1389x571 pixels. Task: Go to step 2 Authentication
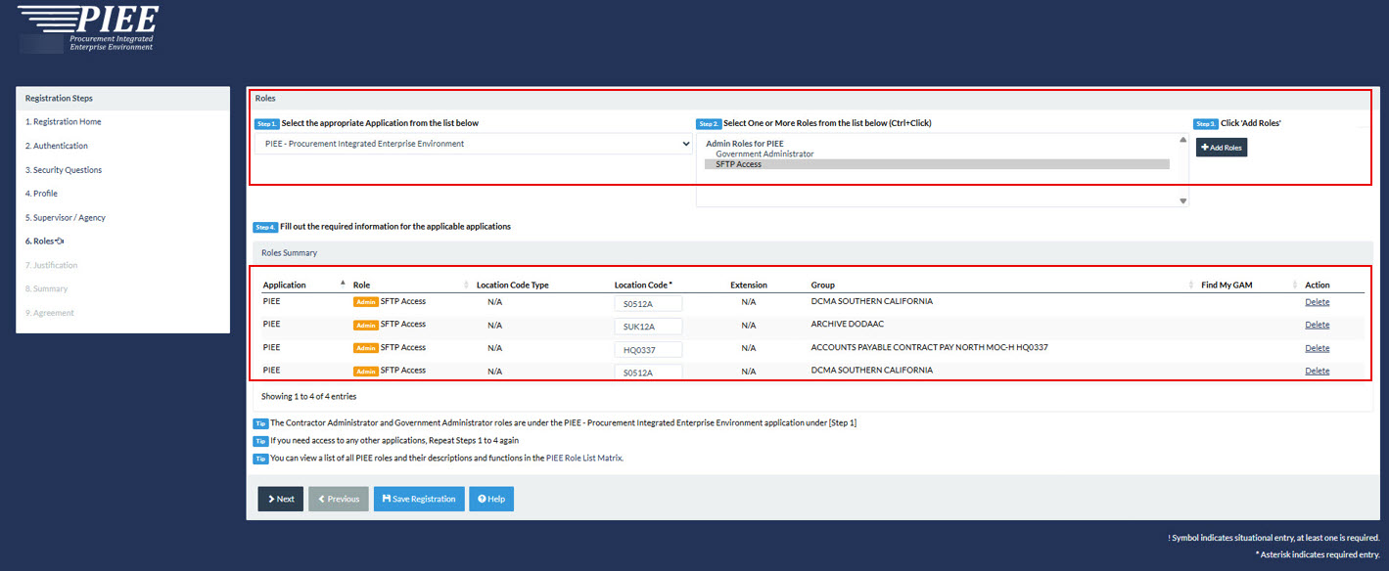click(x=57, y=146)
